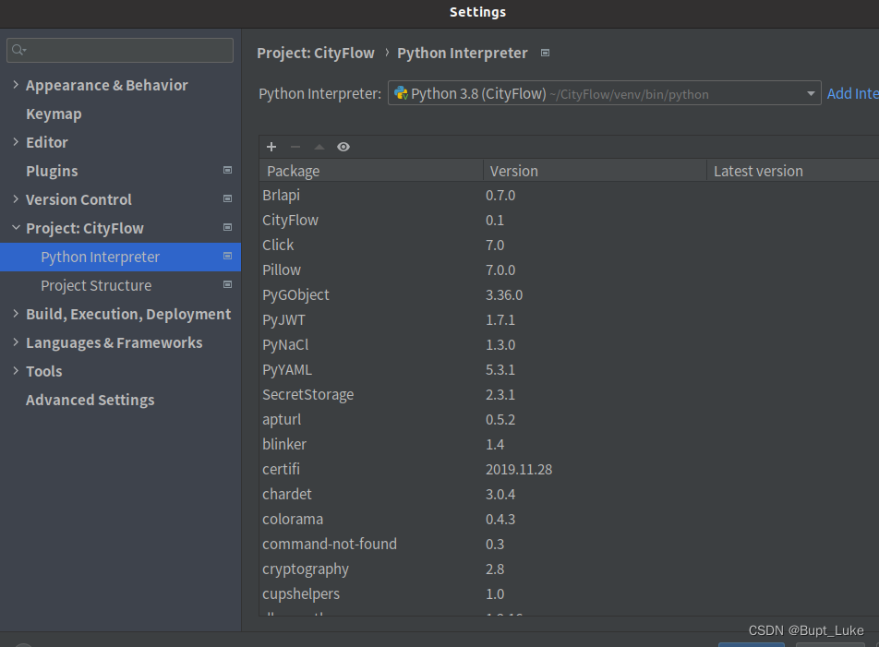Select the PyNaCl package row
The width and height of the screenshot is (879, 647).
(569, 344)
